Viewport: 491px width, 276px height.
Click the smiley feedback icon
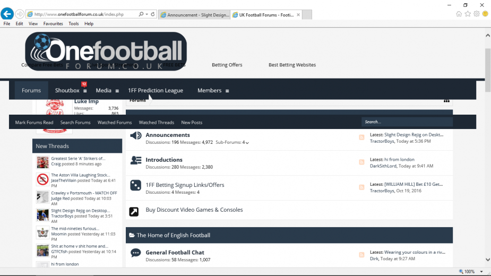coord(485,14)
